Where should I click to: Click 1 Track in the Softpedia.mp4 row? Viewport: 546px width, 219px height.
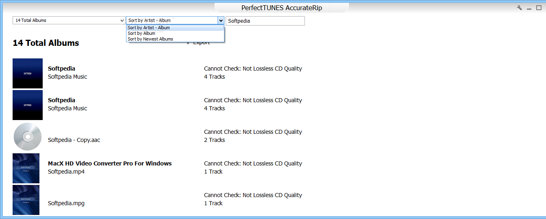click(x=213, y=172)
